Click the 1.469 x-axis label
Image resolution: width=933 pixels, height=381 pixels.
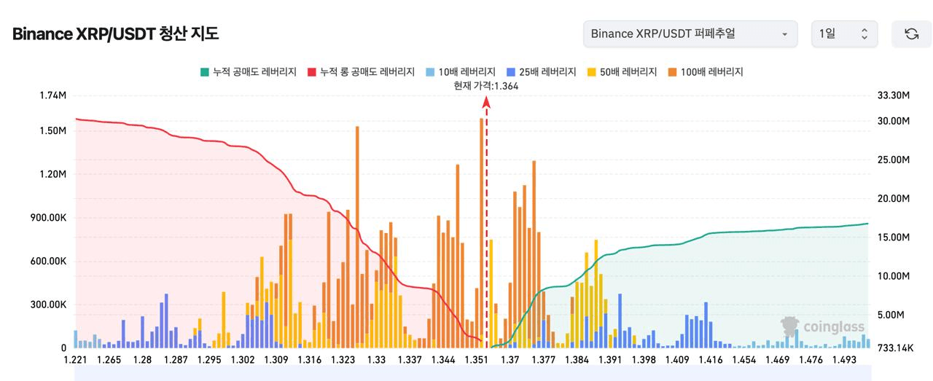pyautogui.click(x=778, y=360)
